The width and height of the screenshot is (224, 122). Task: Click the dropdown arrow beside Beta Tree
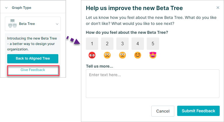[x=57, y=24]
